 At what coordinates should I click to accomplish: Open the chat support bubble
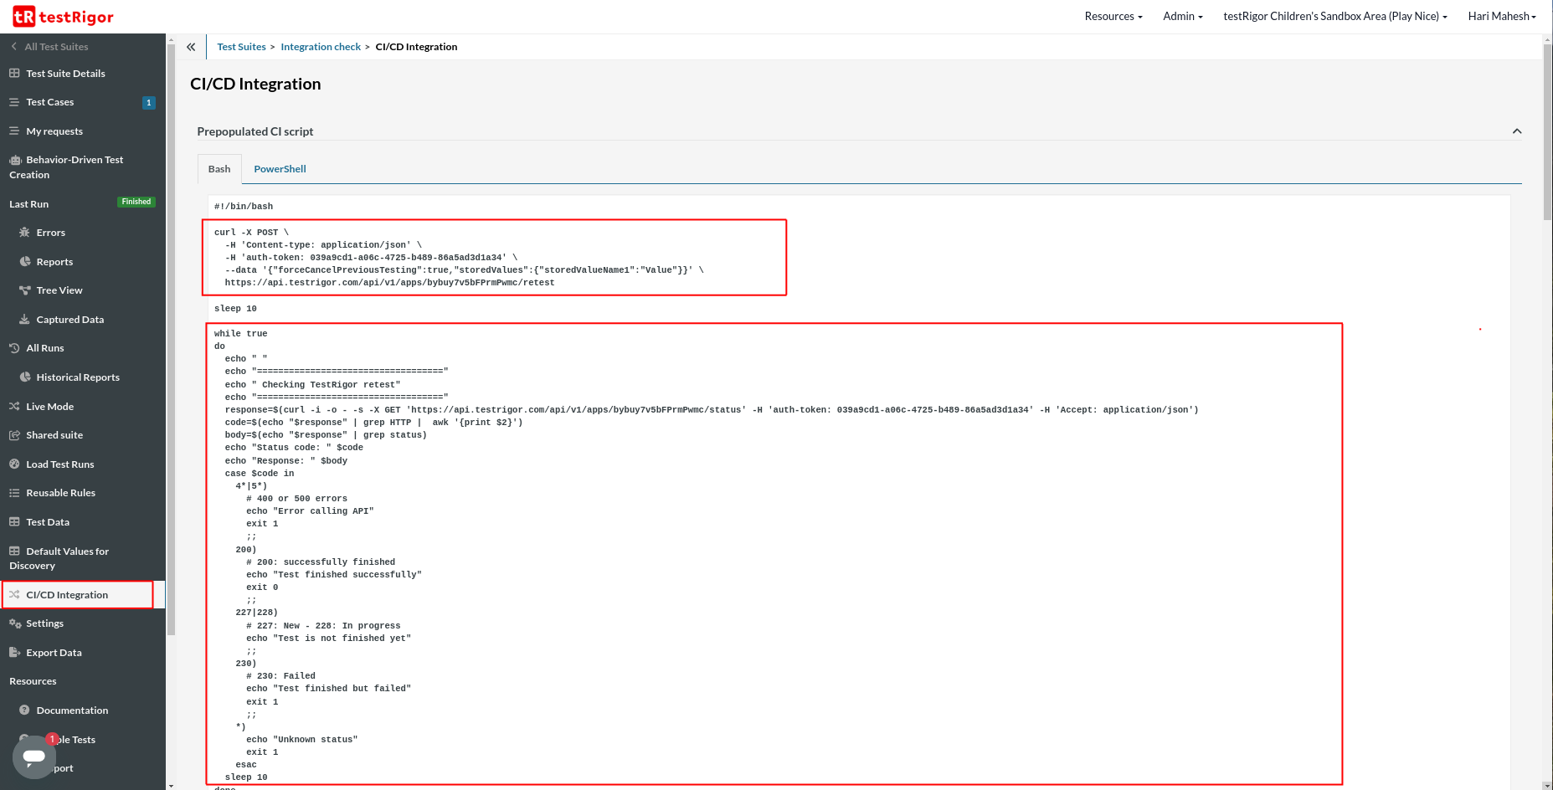coord(34,757)
